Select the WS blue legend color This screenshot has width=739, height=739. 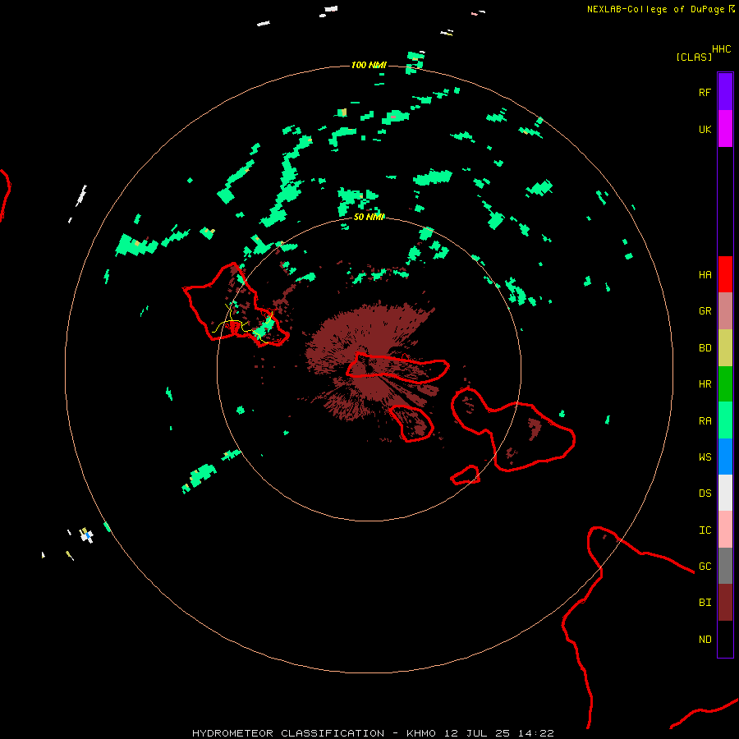pos(725,457)
